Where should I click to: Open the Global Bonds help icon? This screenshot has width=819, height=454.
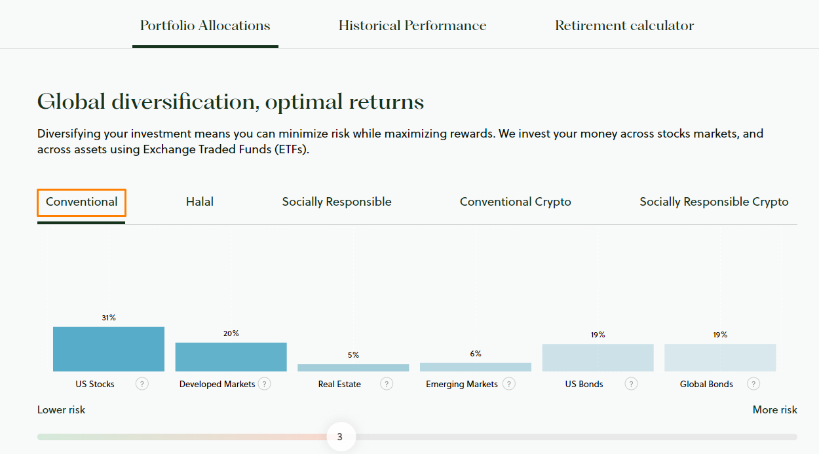[753, 383]
